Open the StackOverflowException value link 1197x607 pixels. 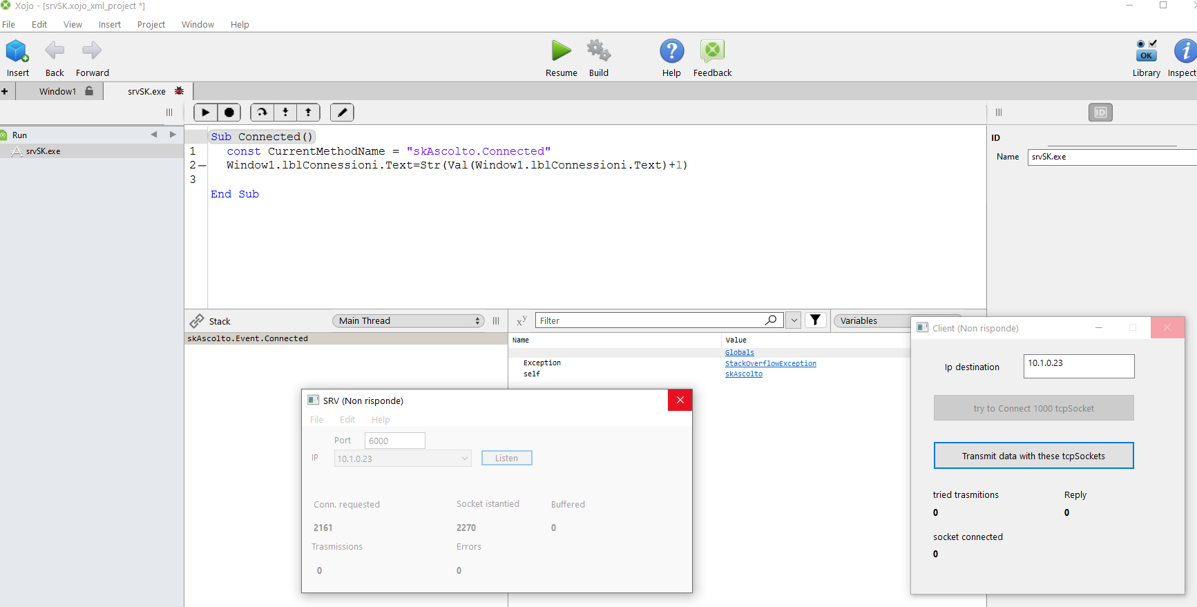[x=771, y=364]
